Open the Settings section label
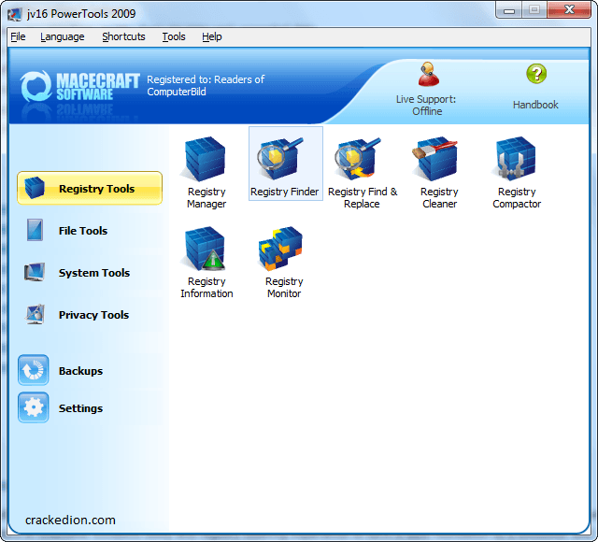Screen dimensions: 598x542 click(x=80, y=408)
